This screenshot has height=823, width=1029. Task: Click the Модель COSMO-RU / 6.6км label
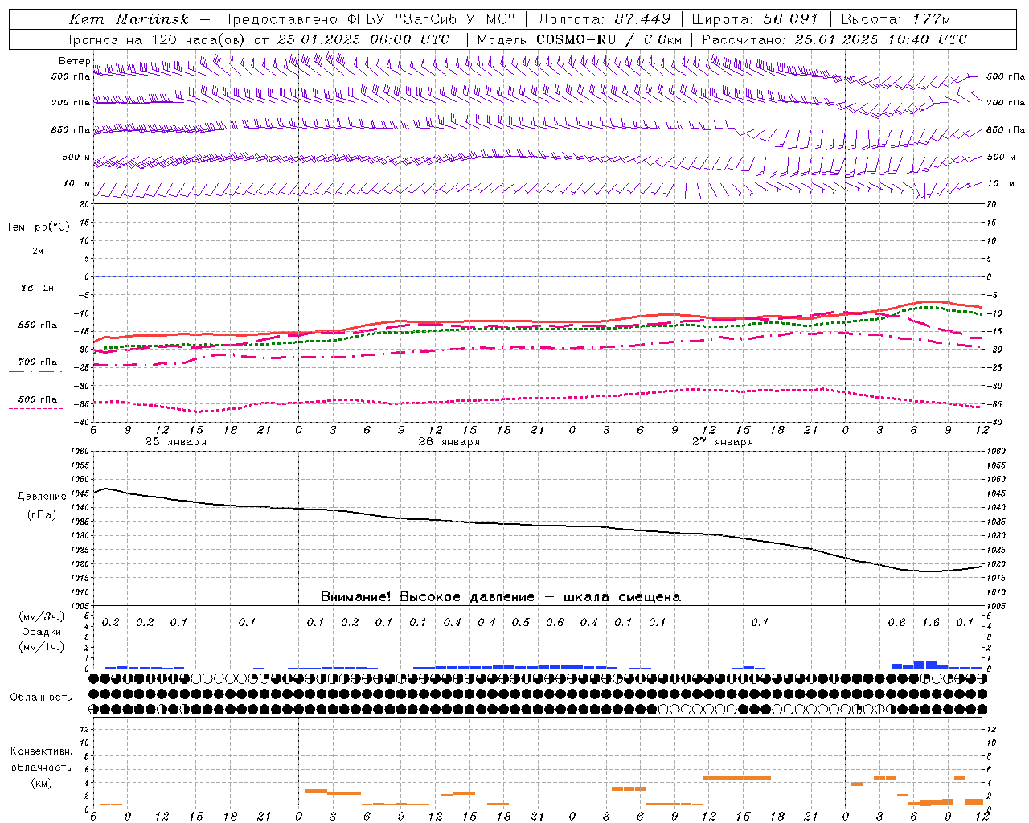click(x=579, y=39)
